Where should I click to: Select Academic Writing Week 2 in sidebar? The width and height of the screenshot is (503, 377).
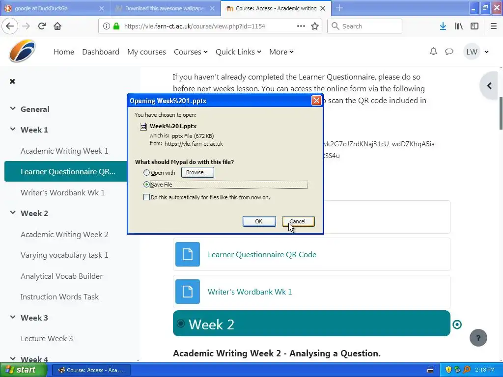tap(64, 234)
